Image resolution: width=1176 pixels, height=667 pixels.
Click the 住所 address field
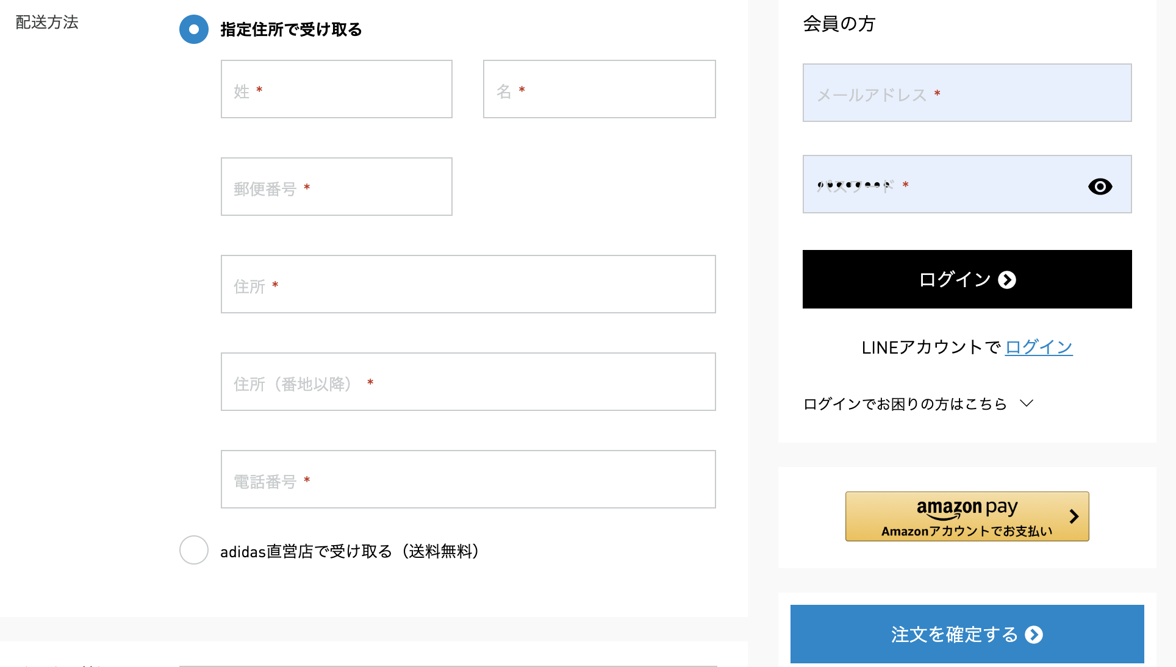click(x=468, y=284)
